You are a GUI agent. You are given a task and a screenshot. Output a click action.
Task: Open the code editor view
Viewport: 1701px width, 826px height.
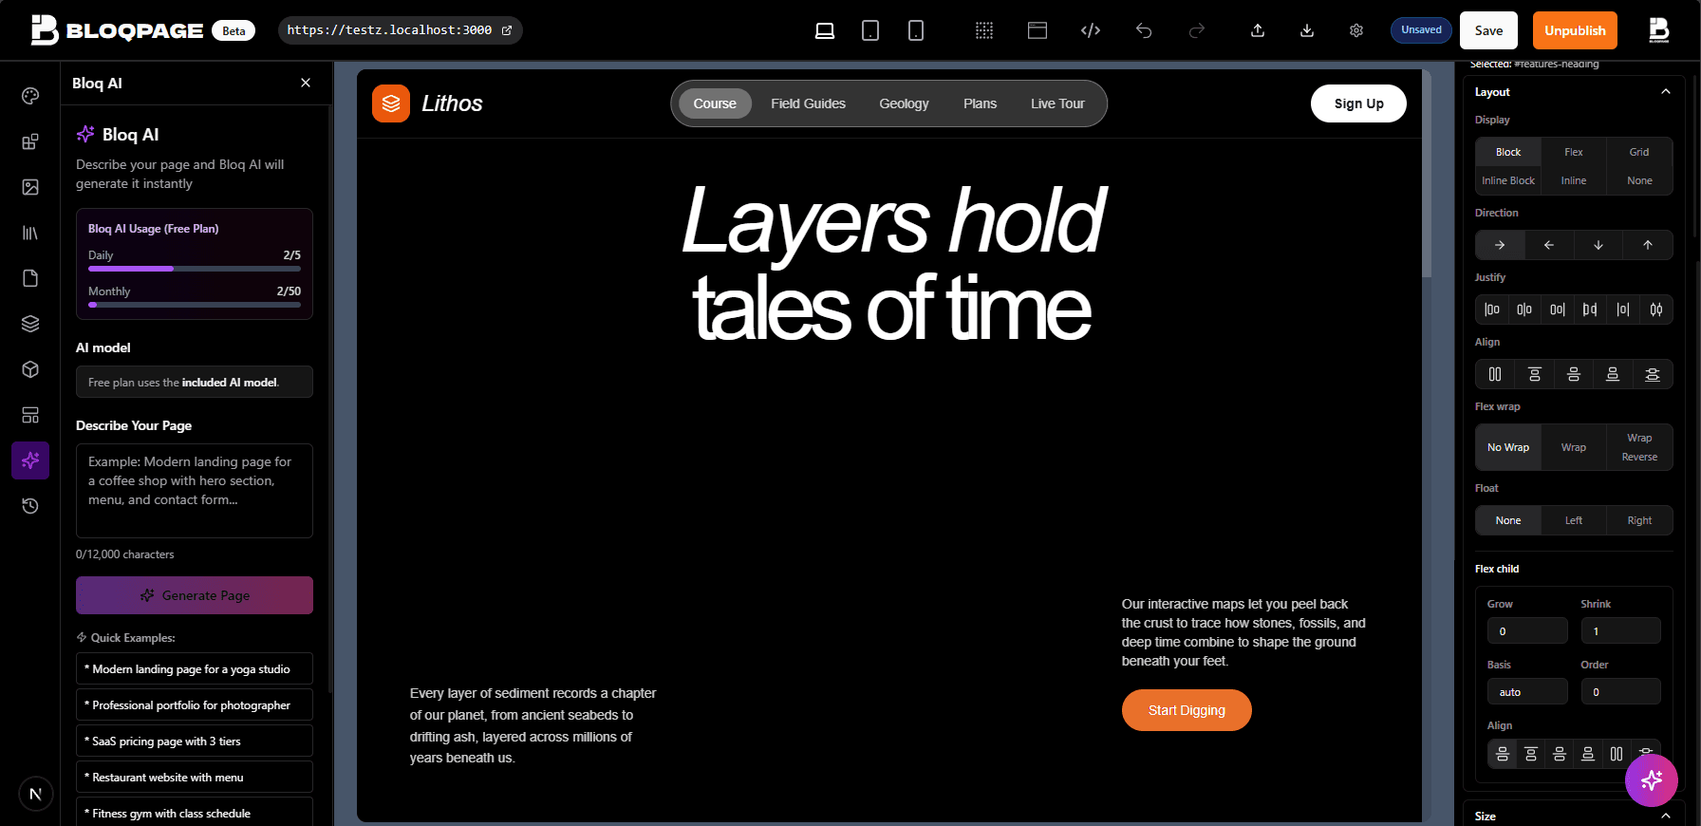pyautogui.click(x=1091, y=30)
